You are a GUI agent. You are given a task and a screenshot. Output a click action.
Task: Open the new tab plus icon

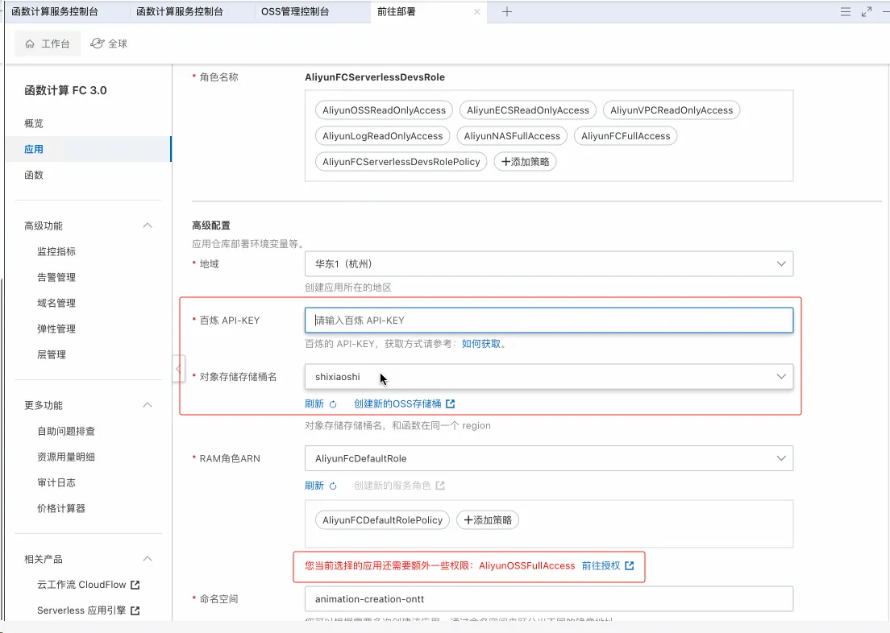(x=507, y=11)
